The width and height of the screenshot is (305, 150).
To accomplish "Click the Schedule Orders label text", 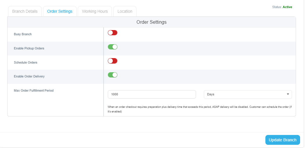I will coord(25,63).
